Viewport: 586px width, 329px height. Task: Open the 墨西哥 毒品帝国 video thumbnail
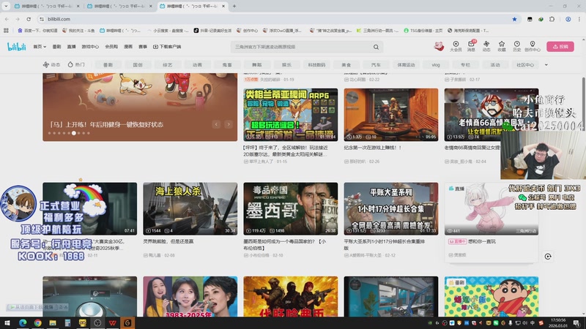[290, 208]
